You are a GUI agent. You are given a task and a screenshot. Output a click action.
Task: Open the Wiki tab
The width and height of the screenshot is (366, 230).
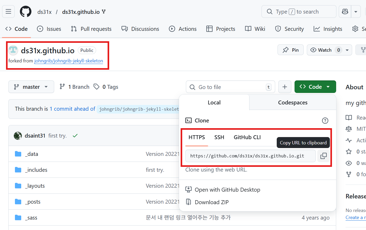point(255,29)
